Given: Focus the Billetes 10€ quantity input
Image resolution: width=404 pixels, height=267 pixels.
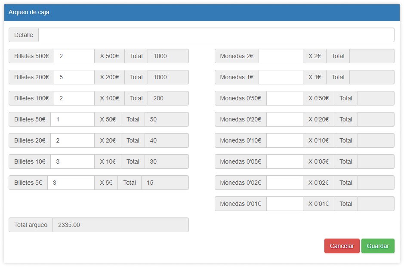Looking at the screenshot, I should pos(72,161).
